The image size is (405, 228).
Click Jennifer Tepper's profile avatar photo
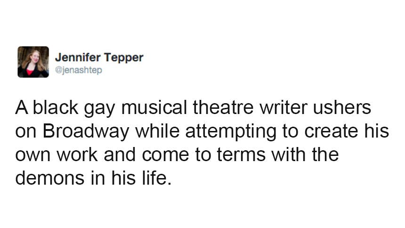[x=33, y=62]
